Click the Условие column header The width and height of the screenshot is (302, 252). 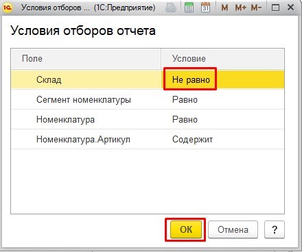click(x=222, y=59)
